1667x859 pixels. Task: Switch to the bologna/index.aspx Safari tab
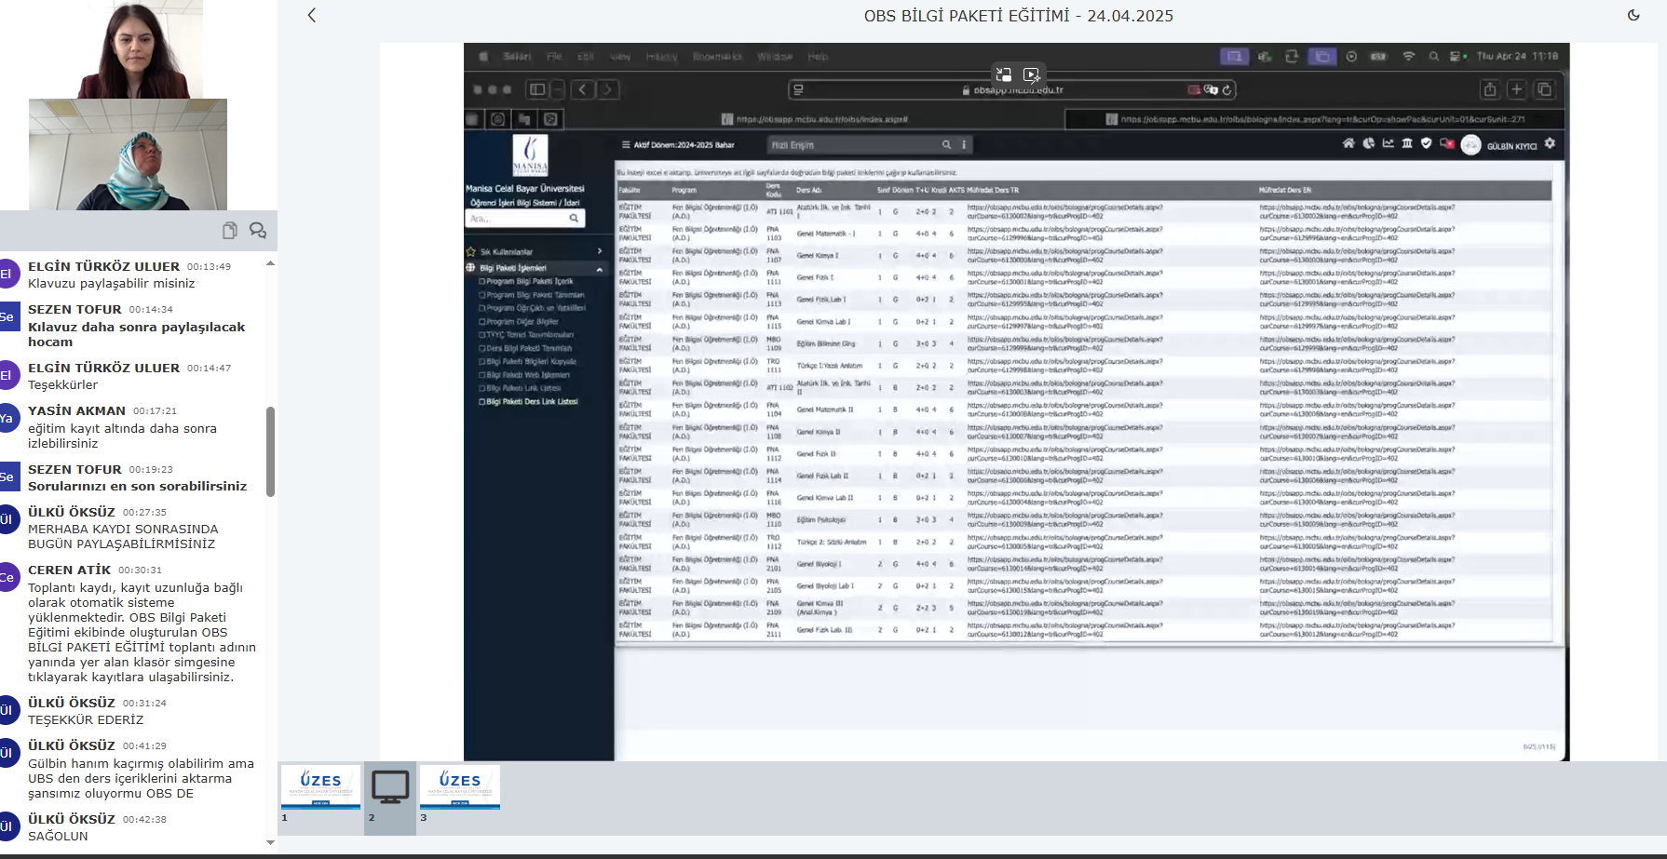point(1315,119)
